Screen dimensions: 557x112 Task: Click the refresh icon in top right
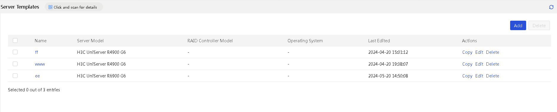pyautogui.click(x=551, y=7)
